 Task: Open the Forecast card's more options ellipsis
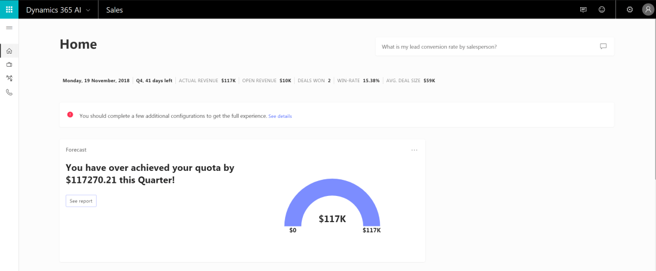414,150
